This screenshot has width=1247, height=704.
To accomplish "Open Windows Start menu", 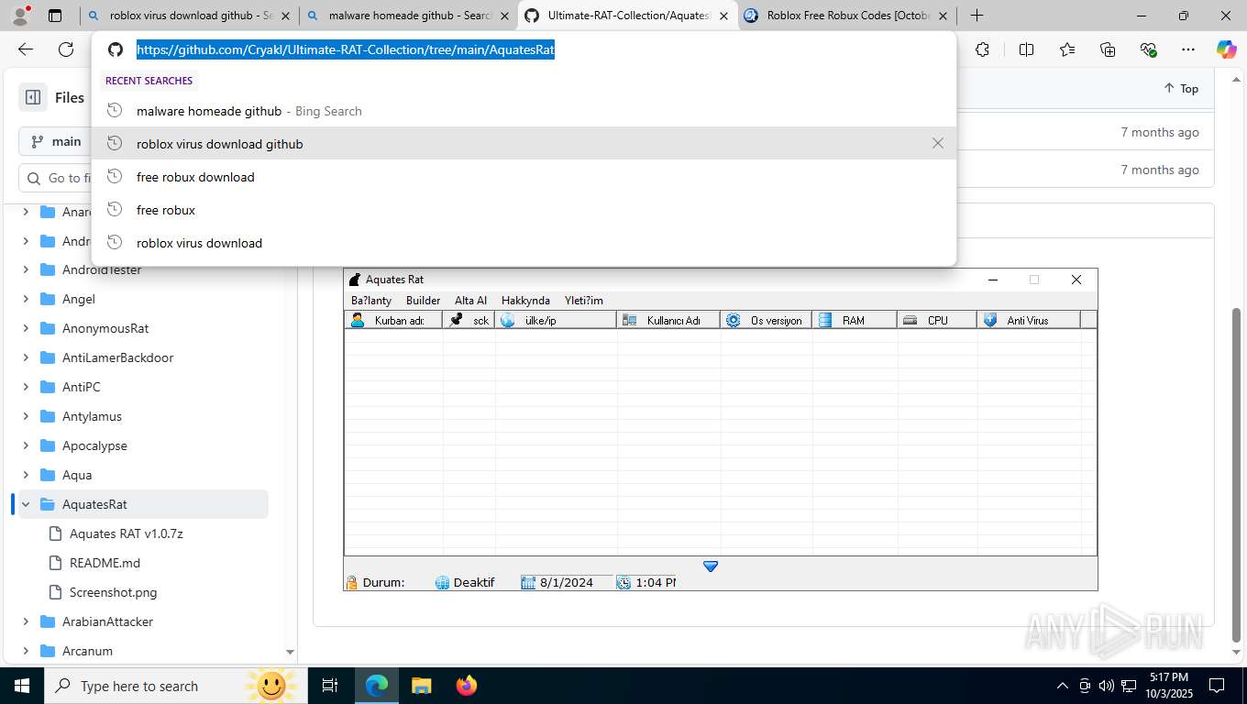I will point(22,686).
